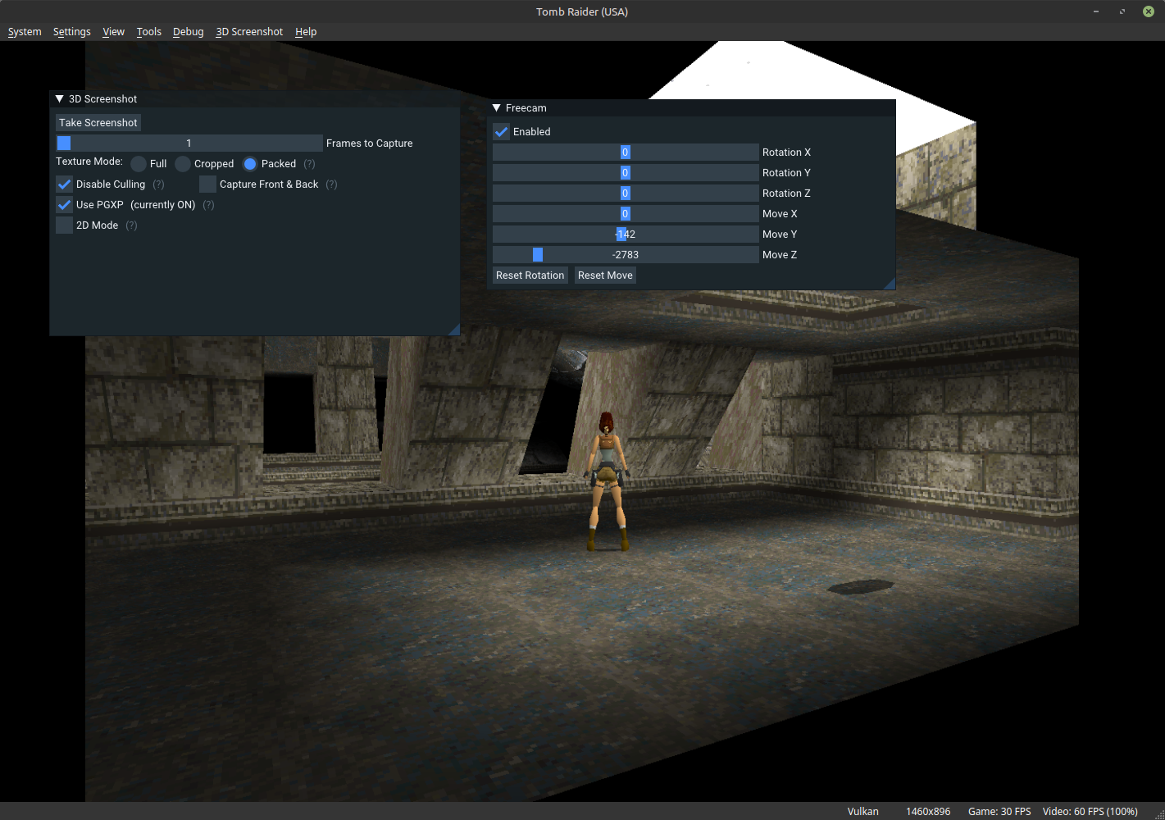Viewport: 1165px width, 820px height.
Task: Collapse the Freecam panel triangle
Action: (x=496, y=108)
